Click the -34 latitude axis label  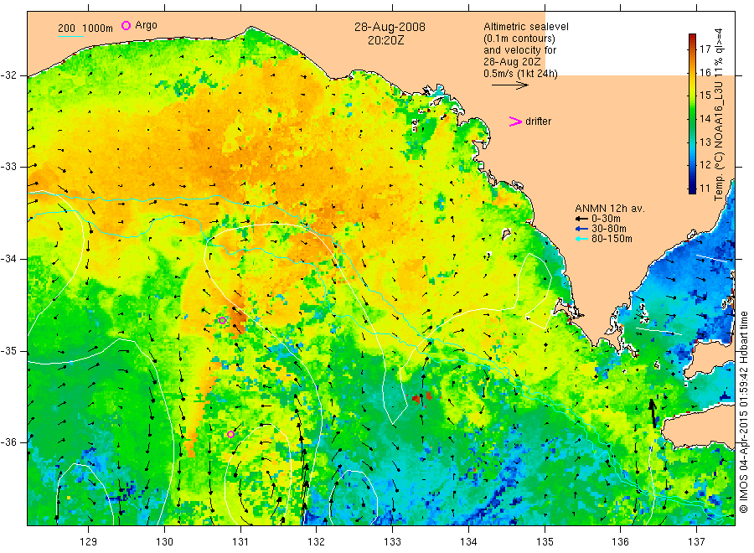[x=8, y=259]
